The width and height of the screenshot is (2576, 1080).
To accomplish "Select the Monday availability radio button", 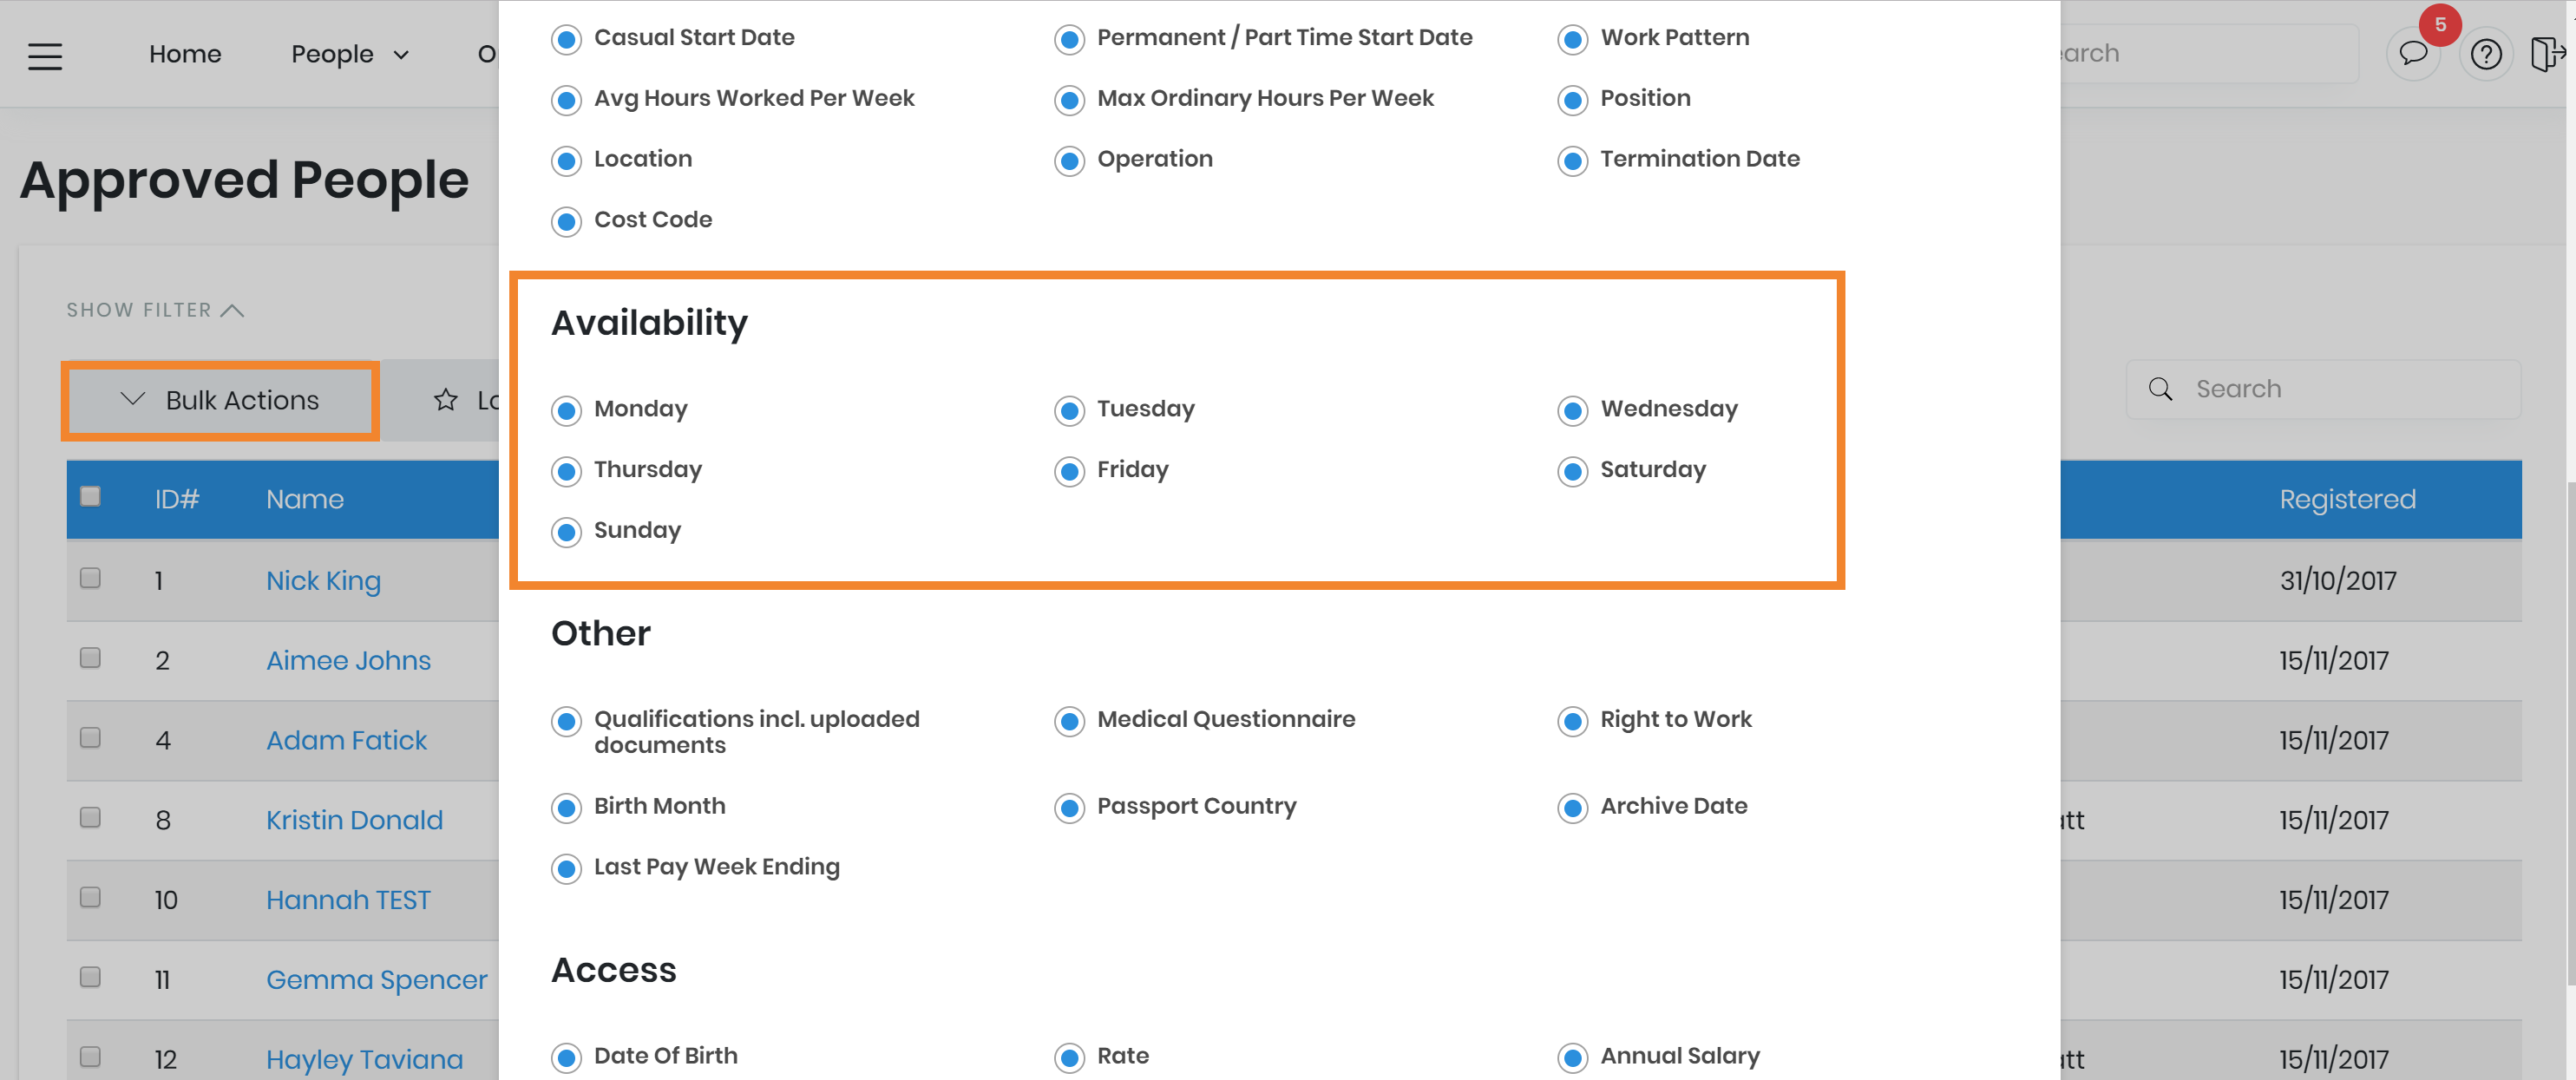I will coord(567,410).
